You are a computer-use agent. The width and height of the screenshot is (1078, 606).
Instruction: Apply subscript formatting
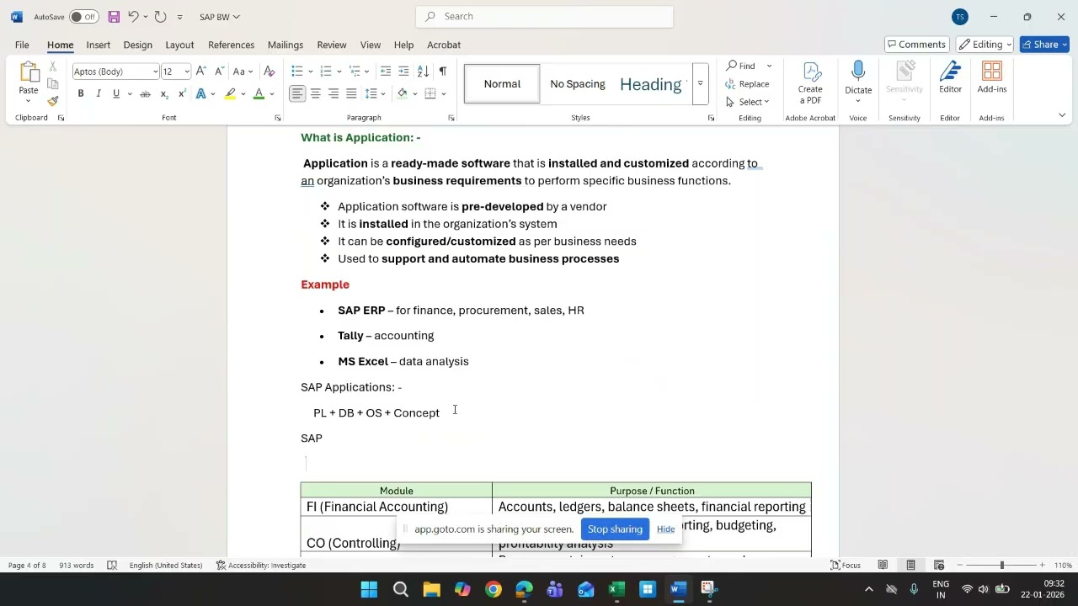164,93
